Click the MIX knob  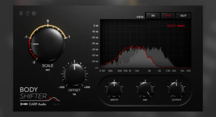(145, 89)
